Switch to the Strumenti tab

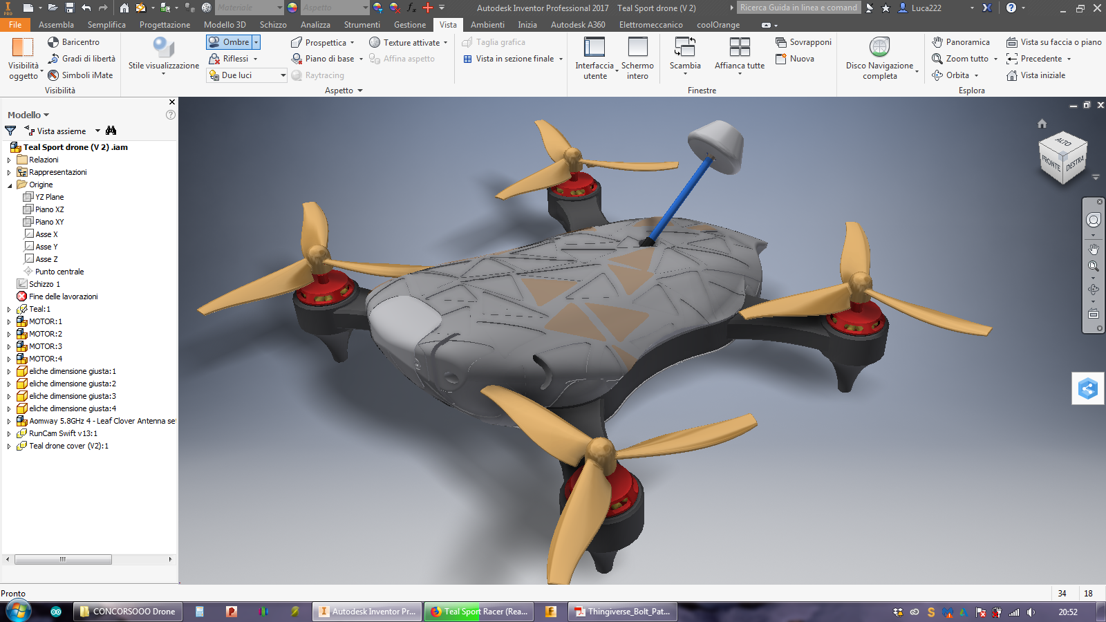pyautogui.click(x=362, y=24)
